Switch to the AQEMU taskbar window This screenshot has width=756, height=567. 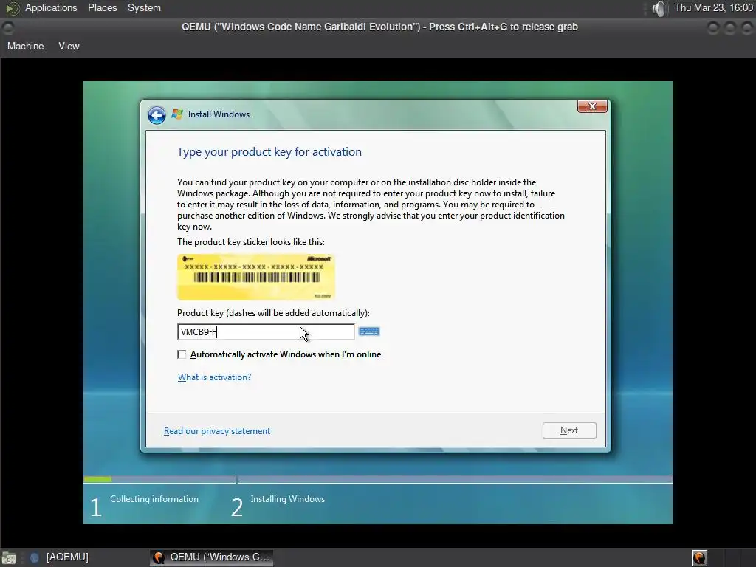(x=59, y=557)
